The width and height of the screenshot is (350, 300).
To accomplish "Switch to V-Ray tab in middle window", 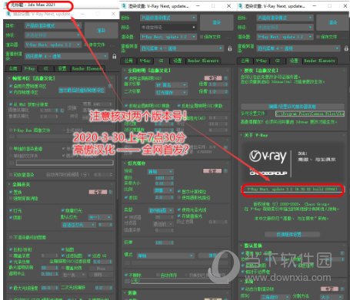I will point(145,61).
